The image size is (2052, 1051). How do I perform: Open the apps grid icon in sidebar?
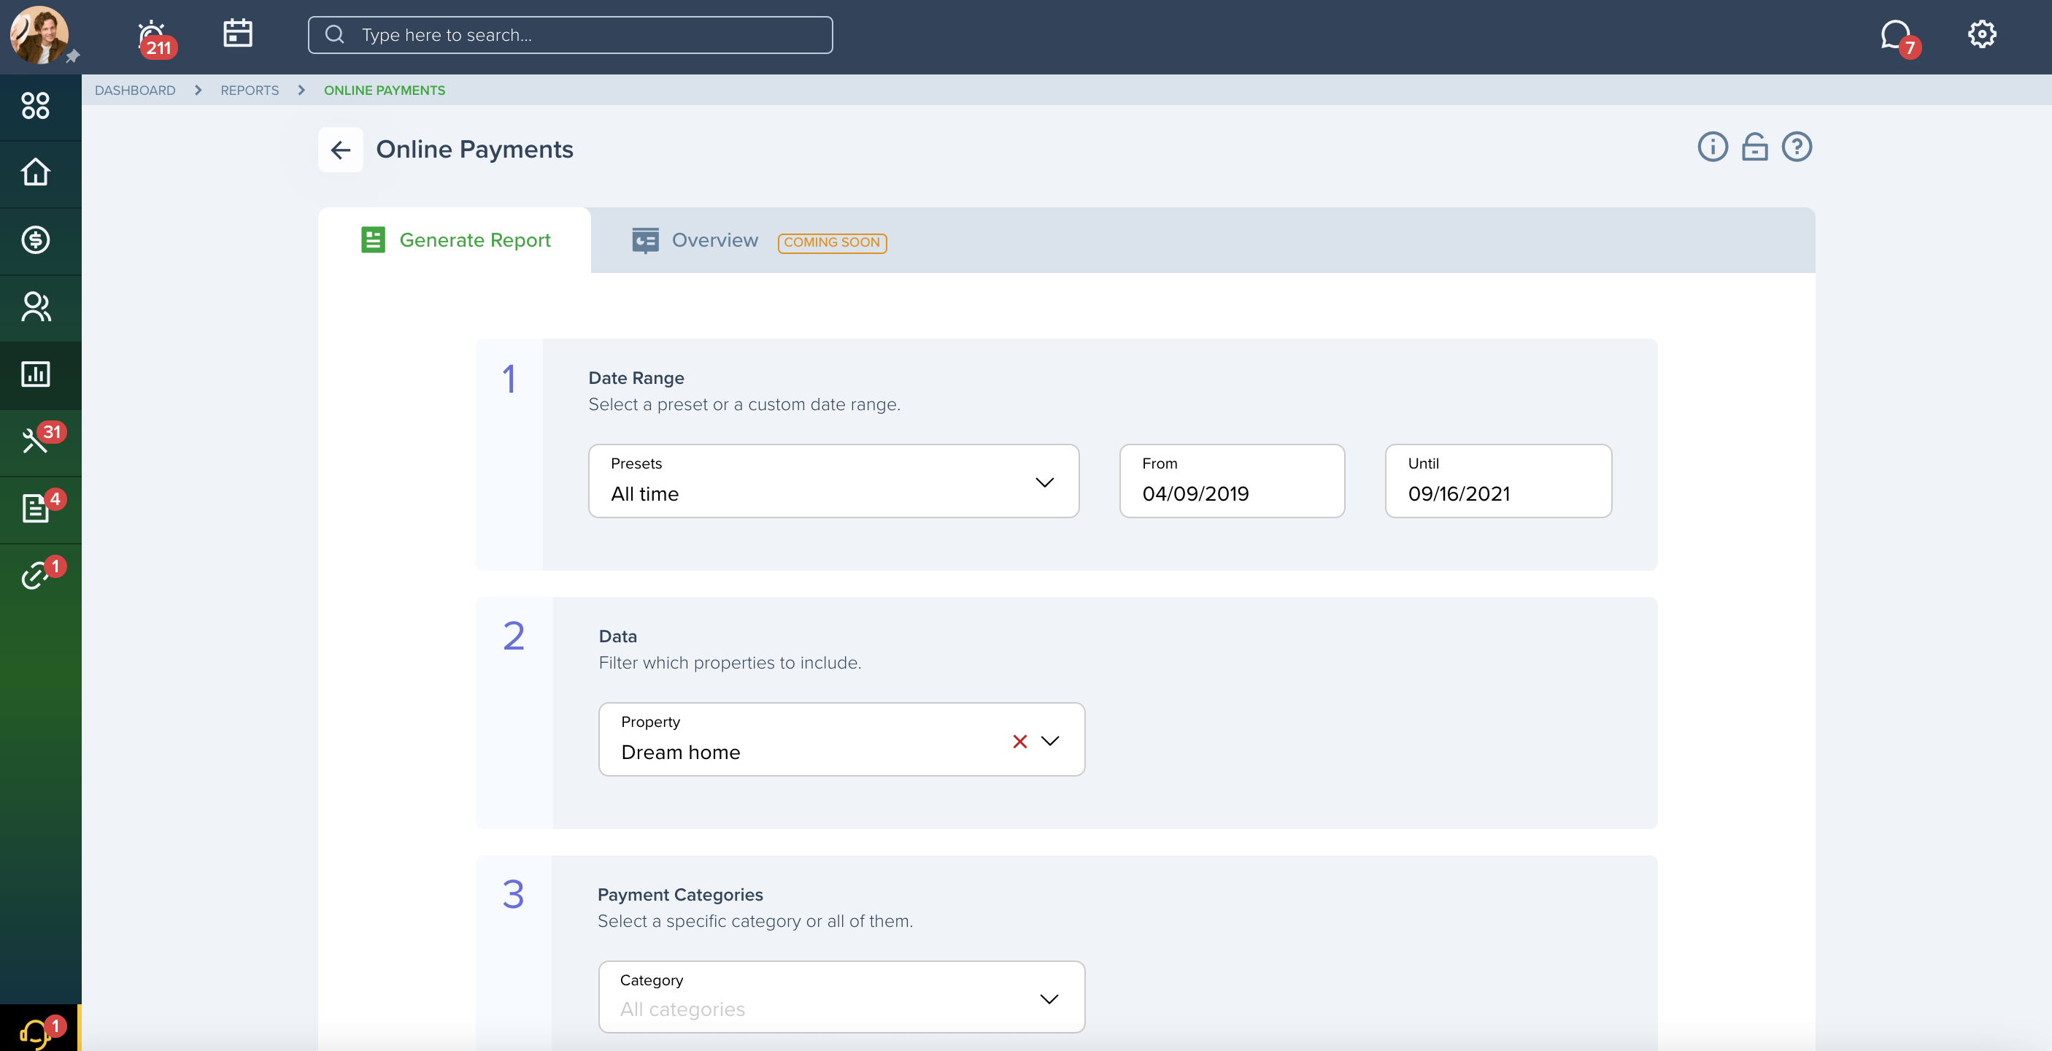(x=36, y=106)
